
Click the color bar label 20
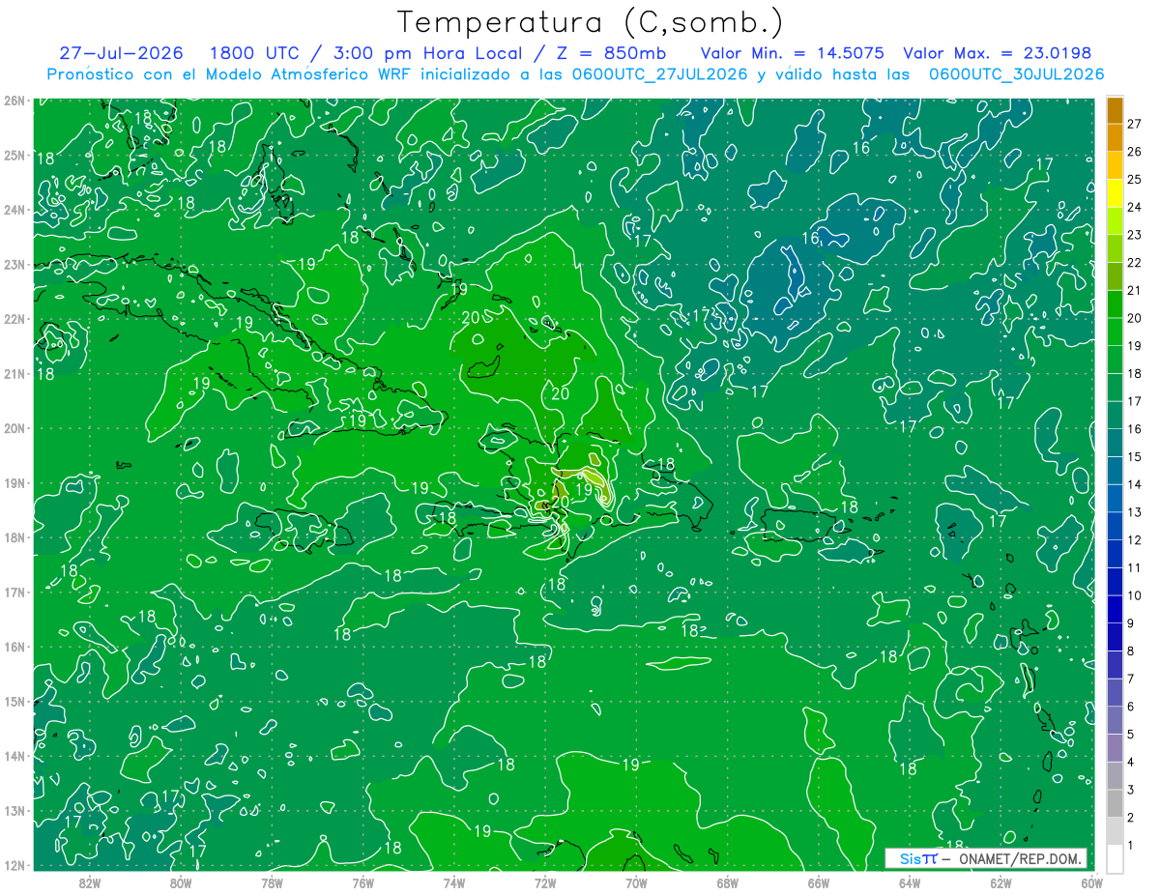click(x=1134, y=318)
